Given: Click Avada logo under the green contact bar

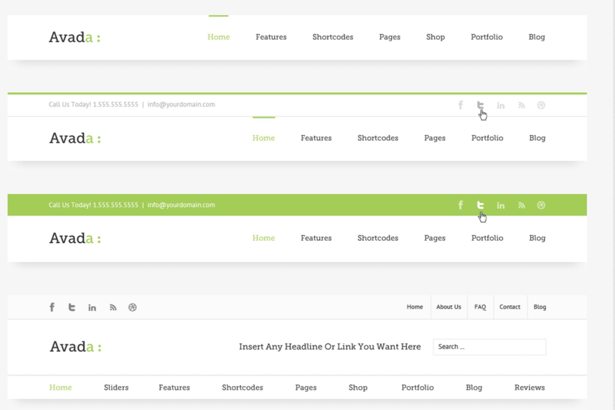Looking at the screenshot, I should coord(75,238).
